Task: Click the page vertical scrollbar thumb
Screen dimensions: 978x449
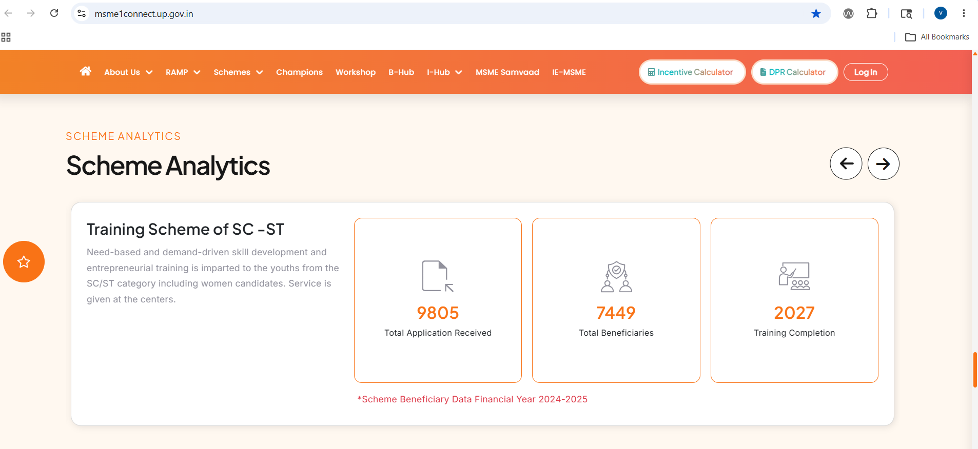Action: (x=975, y=370)
